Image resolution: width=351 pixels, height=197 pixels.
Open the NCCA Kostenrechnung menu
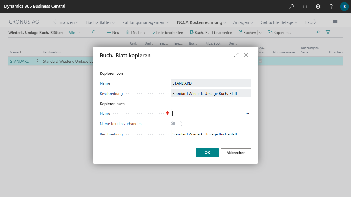pyautogui.click(x=202, y=22)
